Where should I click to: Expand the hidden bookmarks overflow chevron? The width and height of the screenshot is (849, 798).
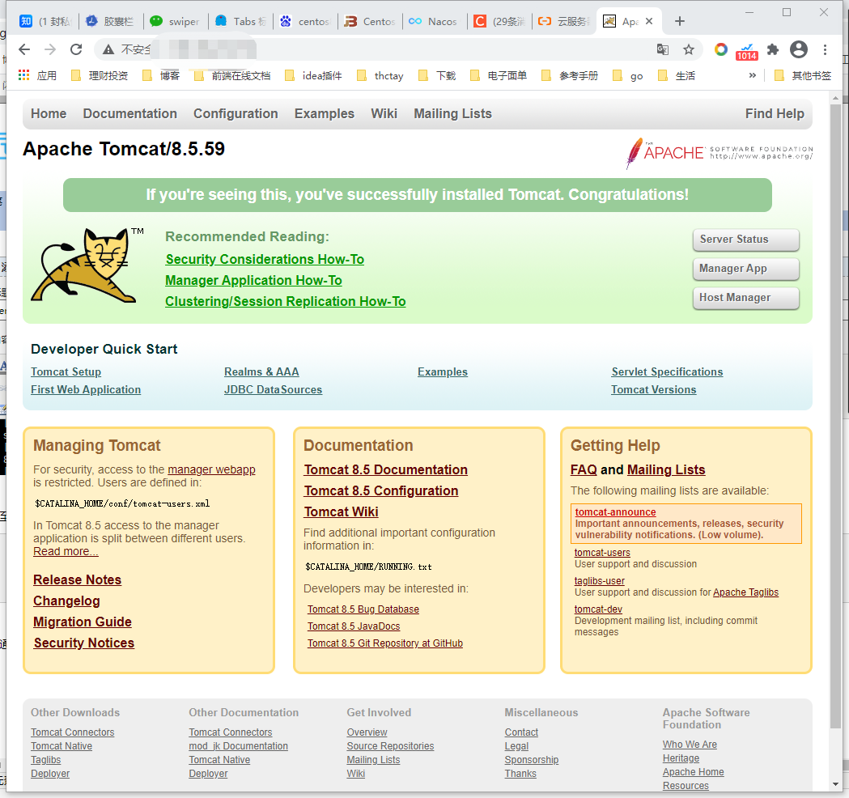pos(752,75)
